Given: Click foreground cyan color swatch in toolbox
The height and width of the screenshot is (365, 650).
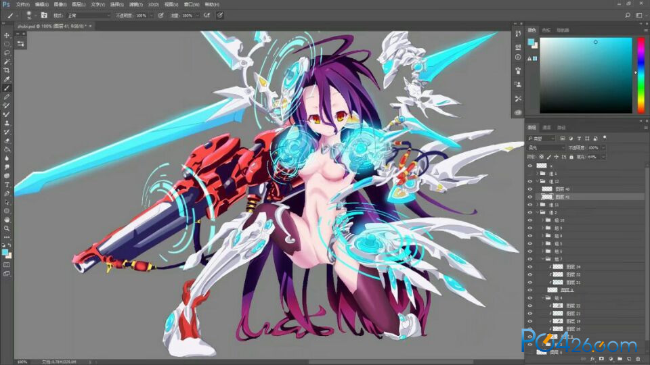Looking at the screenshot, I should click(5, 252).
